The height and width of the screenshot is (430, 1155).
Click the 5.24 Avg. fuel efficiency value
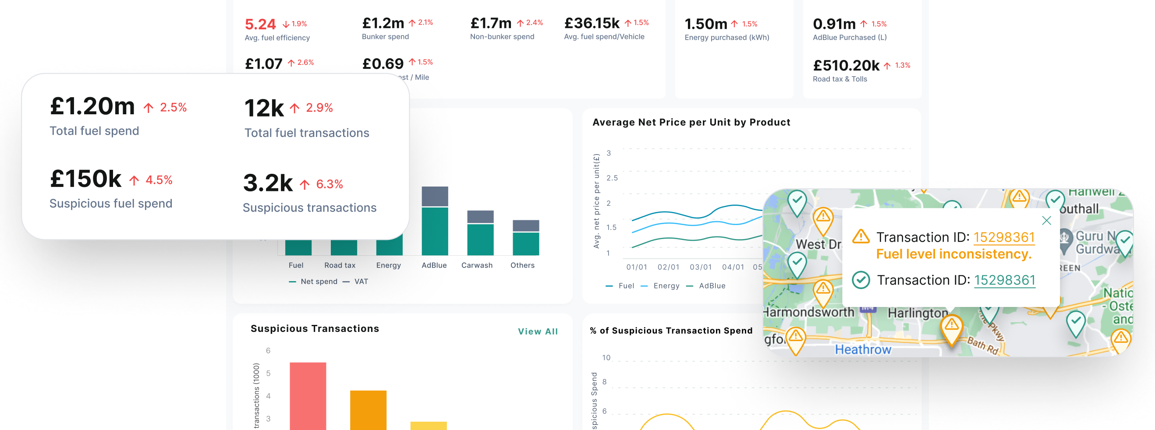[260, 24]
